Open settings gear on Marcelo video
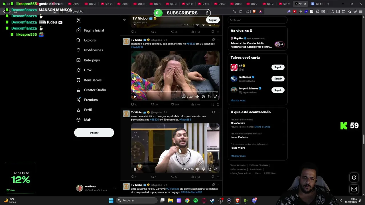The image size is (365, 205). 203,169
